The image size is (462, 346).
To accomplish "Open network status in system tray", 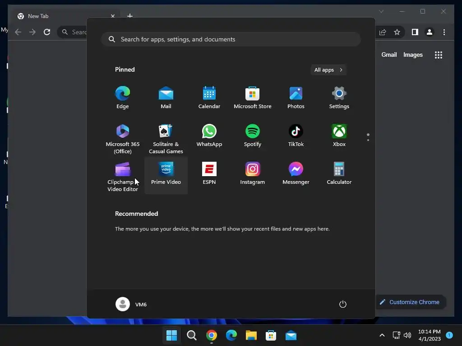I will point(396,335).
